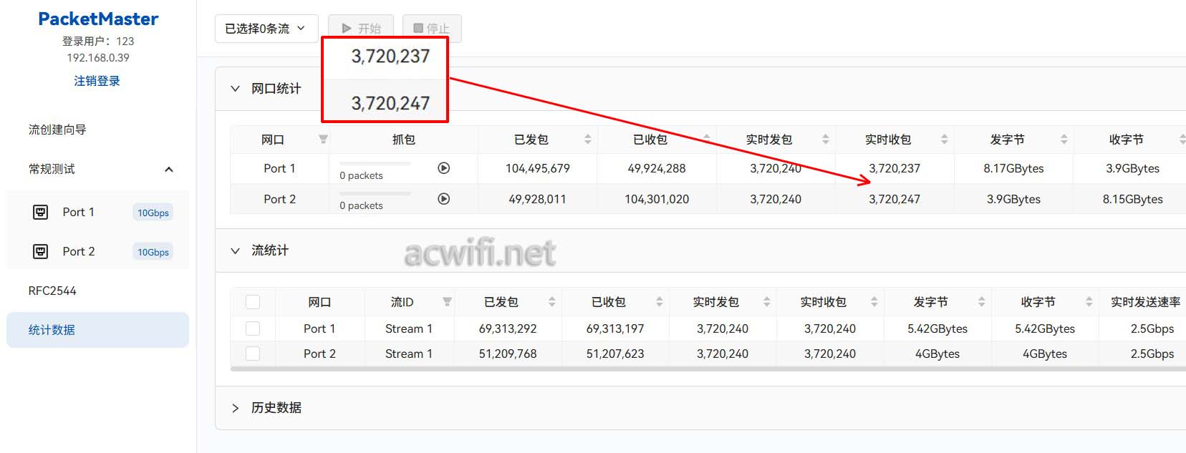
Task: Click the 注销登录 link
Action: [x=97, y=81]
